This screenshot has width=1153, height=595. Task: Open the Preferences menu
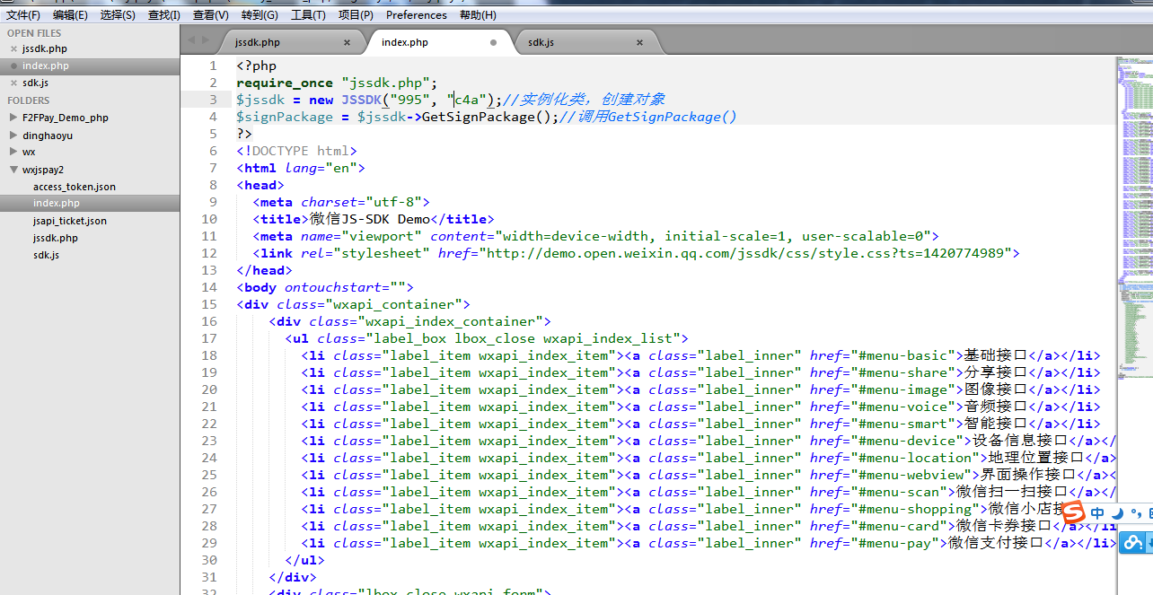[416, 15]
